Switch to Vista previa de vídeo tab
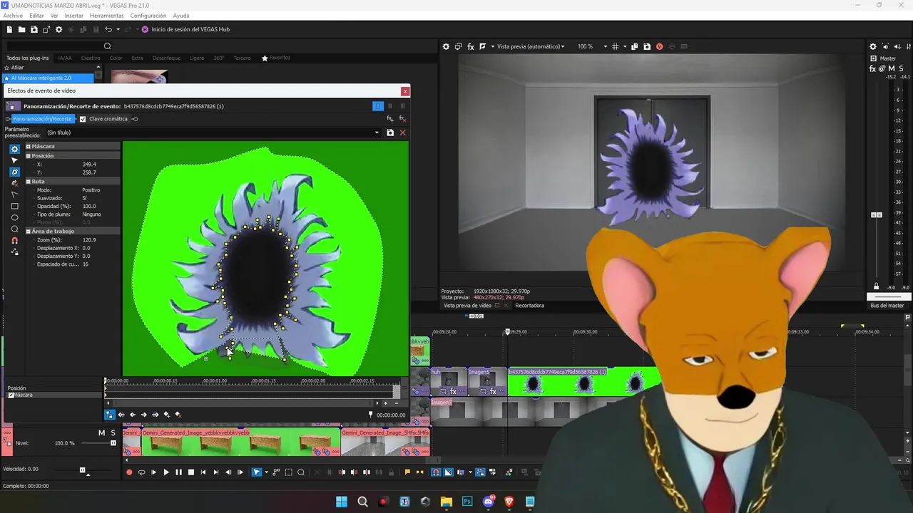Viewport: 913px width, 513px height. [x=467, y=305]
